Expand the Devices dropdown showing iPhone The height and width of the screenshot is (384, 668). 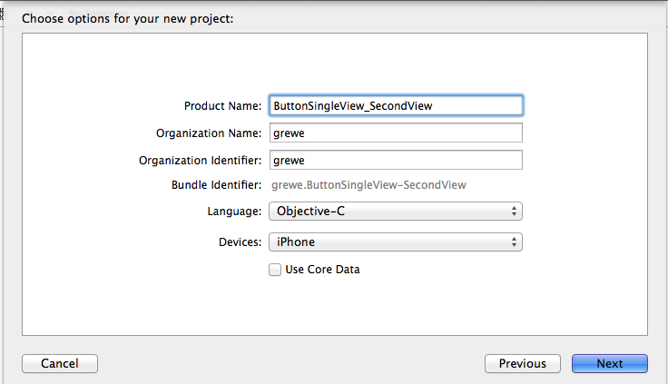(395, 242)
